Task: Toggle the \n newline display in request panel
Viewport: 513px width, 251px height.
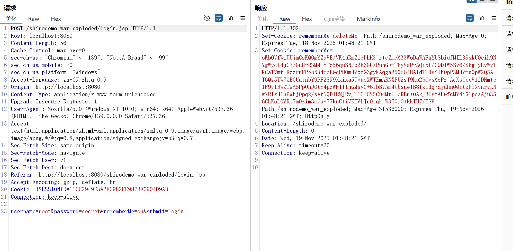Action: [x=231, y=18]
